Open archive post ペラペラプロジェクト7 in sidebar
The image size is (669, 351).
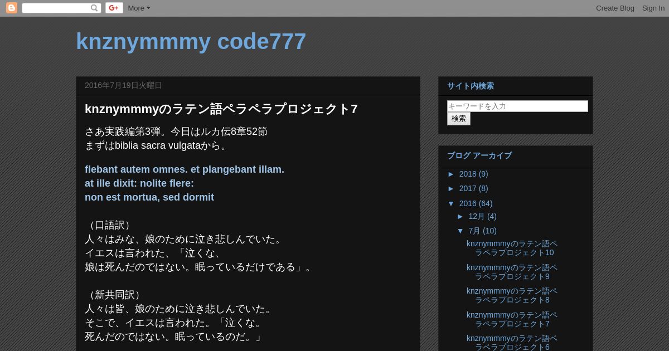coord(512,319)
